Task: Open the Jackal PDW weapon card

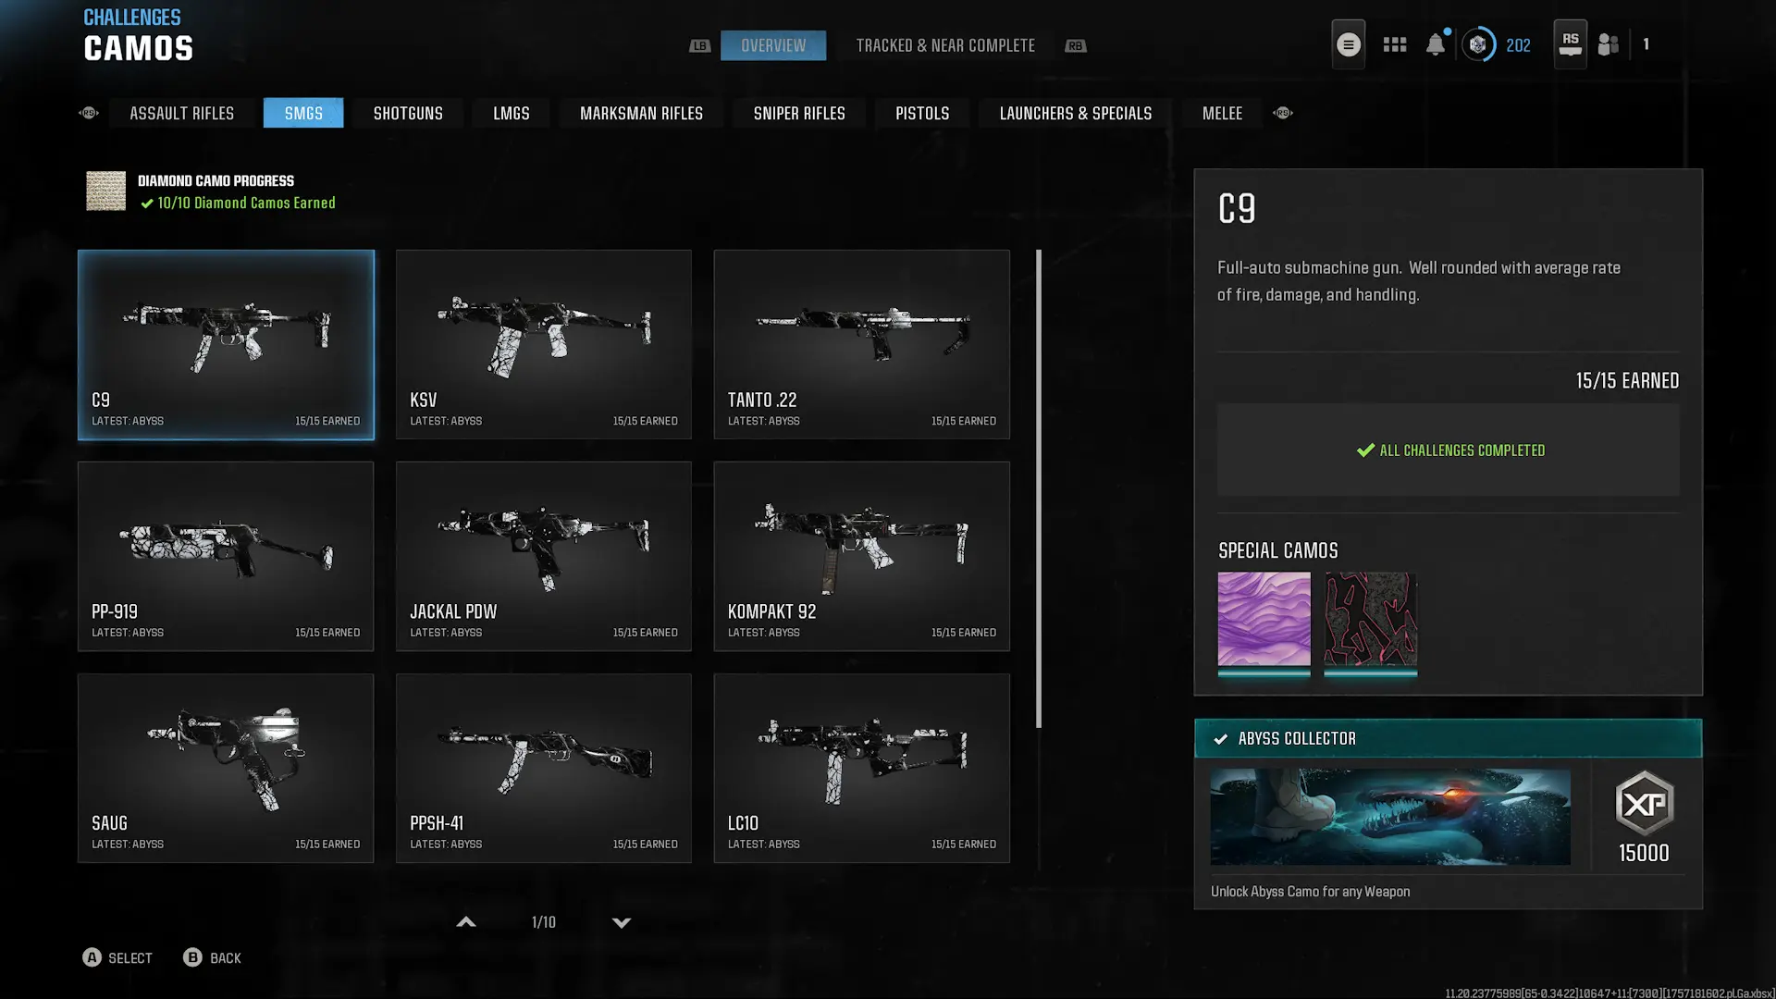Action: [543, 556]
